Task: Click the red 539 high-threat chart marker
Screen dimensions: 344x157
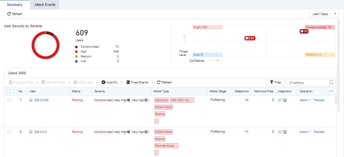Action: tap(250, 38)
